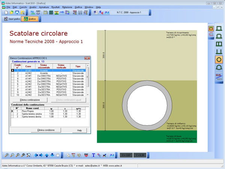Select the circular section shape icon
225x169 pixels.
[219, 59]
